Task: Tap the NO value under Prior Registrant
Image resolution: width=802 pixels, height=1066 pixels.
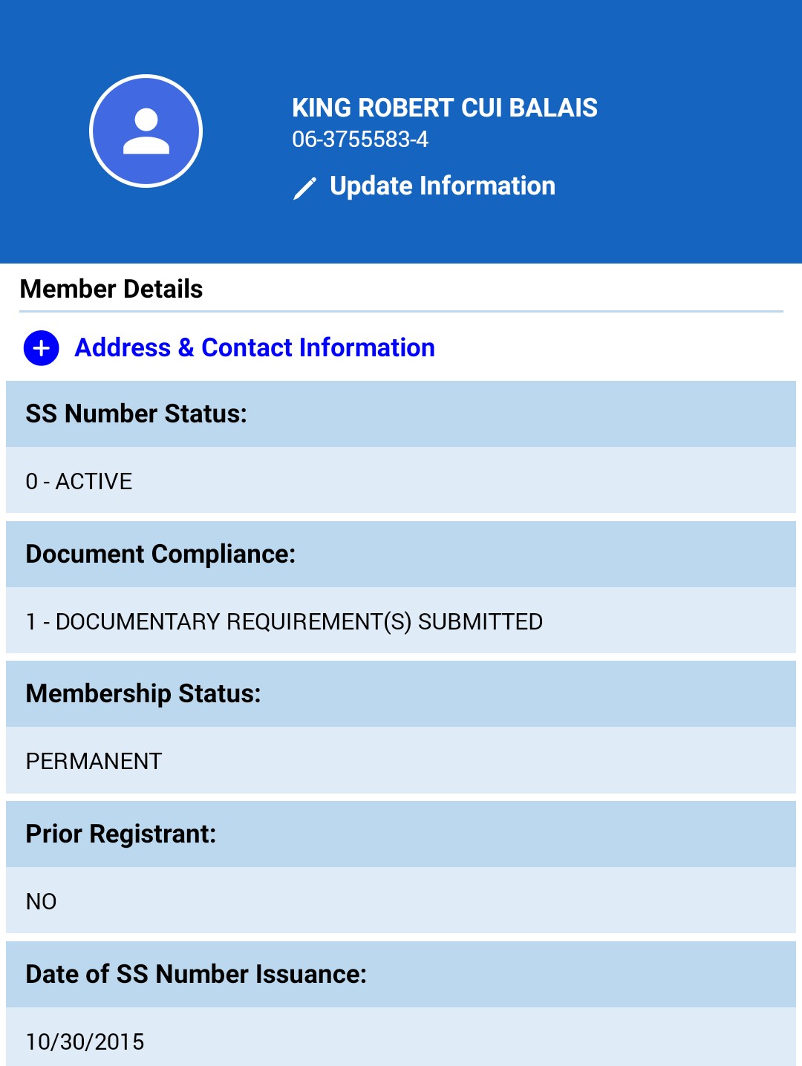Action: click(x=42, y=901)
